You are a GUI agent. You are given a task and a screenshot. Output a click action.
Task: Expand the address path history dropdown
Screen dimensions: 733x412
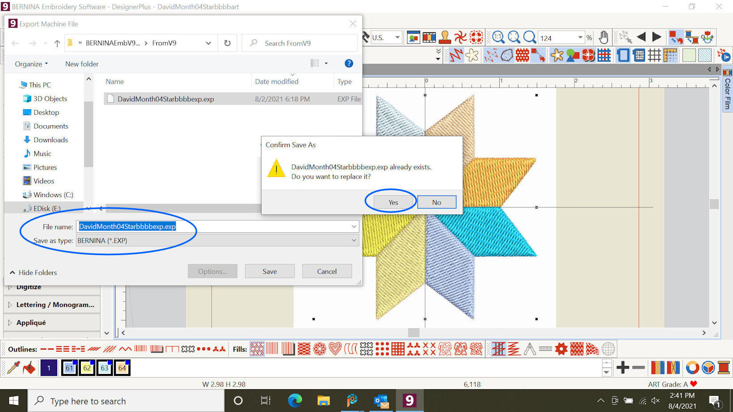point(208,43)
